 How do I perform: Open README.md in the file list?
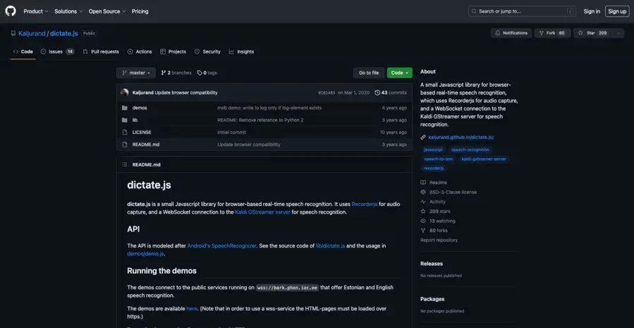click(145, 145)
